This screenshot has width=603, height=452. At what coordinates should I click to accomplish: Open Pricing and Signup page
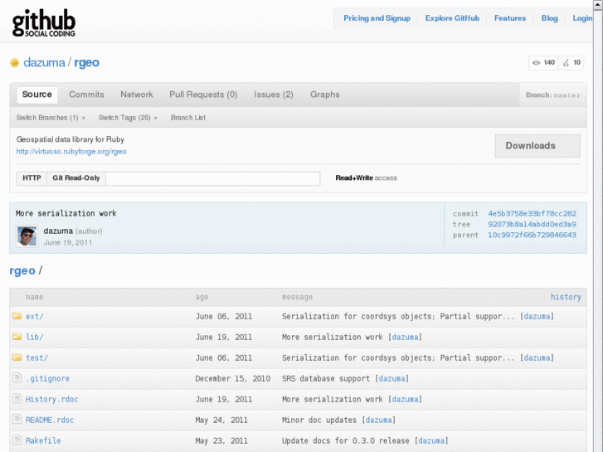point(377,18)
